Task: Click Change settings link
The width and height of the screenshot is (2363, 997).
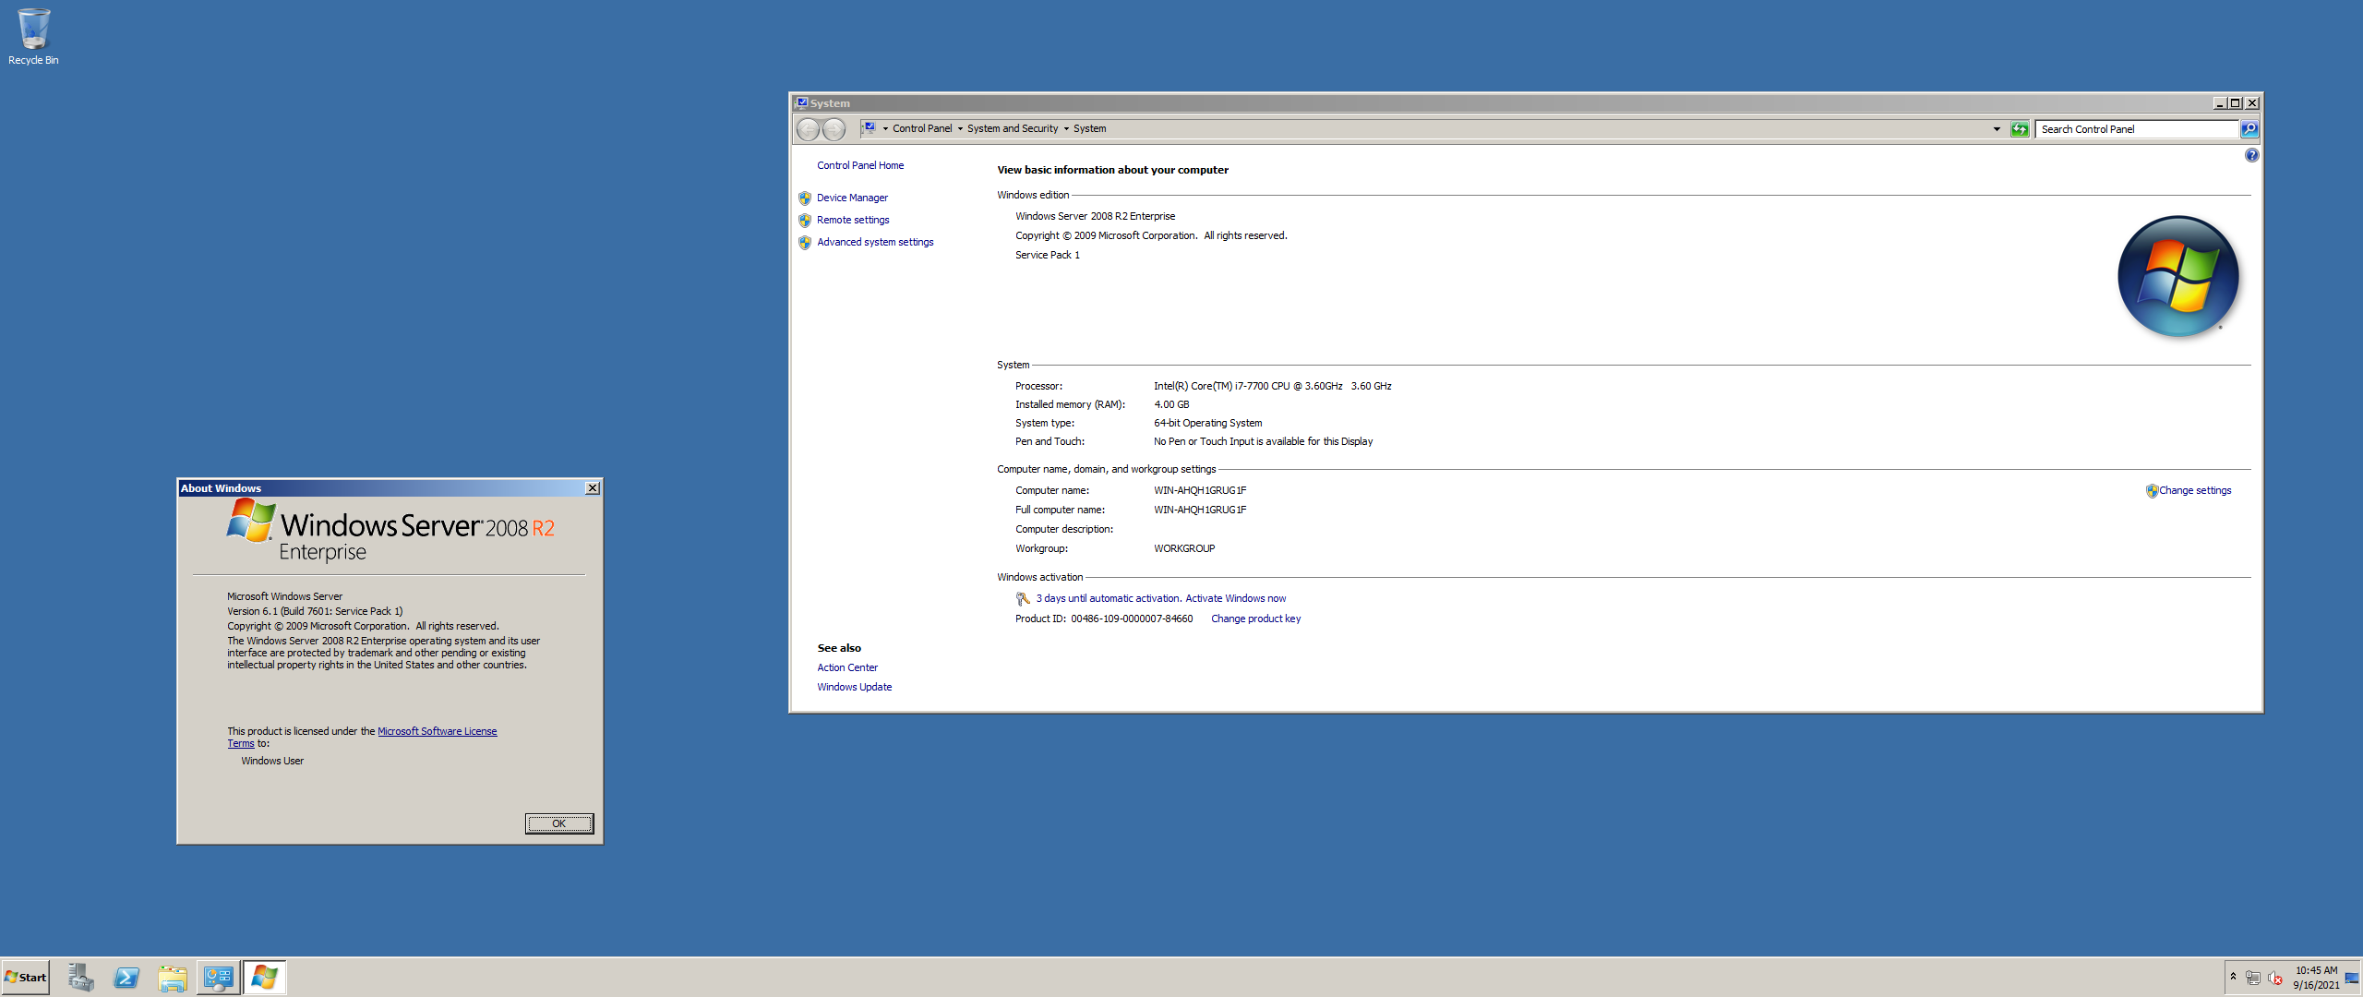Action: click(x=2195, y=491)
